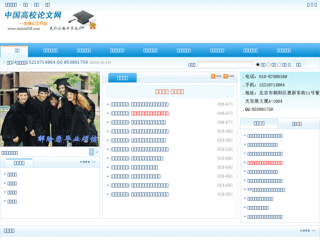Select the first search-type radio button
The height and width of the screenshot is (240, 320).
coord(258,65)
